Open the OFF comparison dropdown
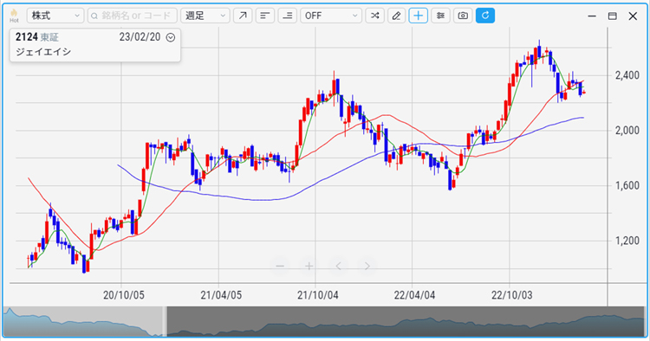This screenshot has height=341, width=650. click(331, 16)
